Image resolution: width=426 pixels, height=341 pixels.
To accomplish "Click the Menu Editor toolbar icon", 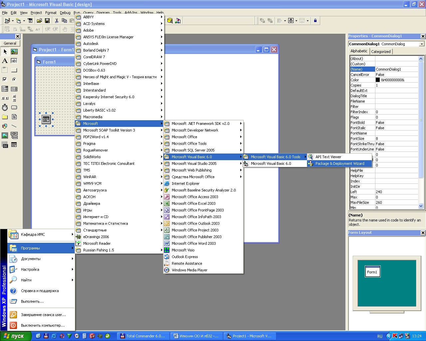I will coord(30,21).
